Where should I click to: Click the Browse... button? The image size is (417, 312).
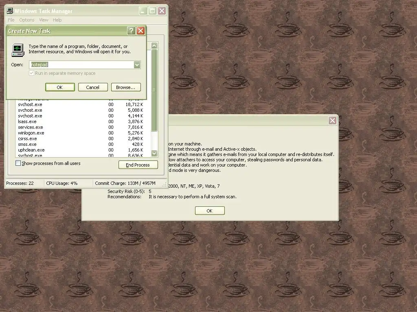pos(126,87)
